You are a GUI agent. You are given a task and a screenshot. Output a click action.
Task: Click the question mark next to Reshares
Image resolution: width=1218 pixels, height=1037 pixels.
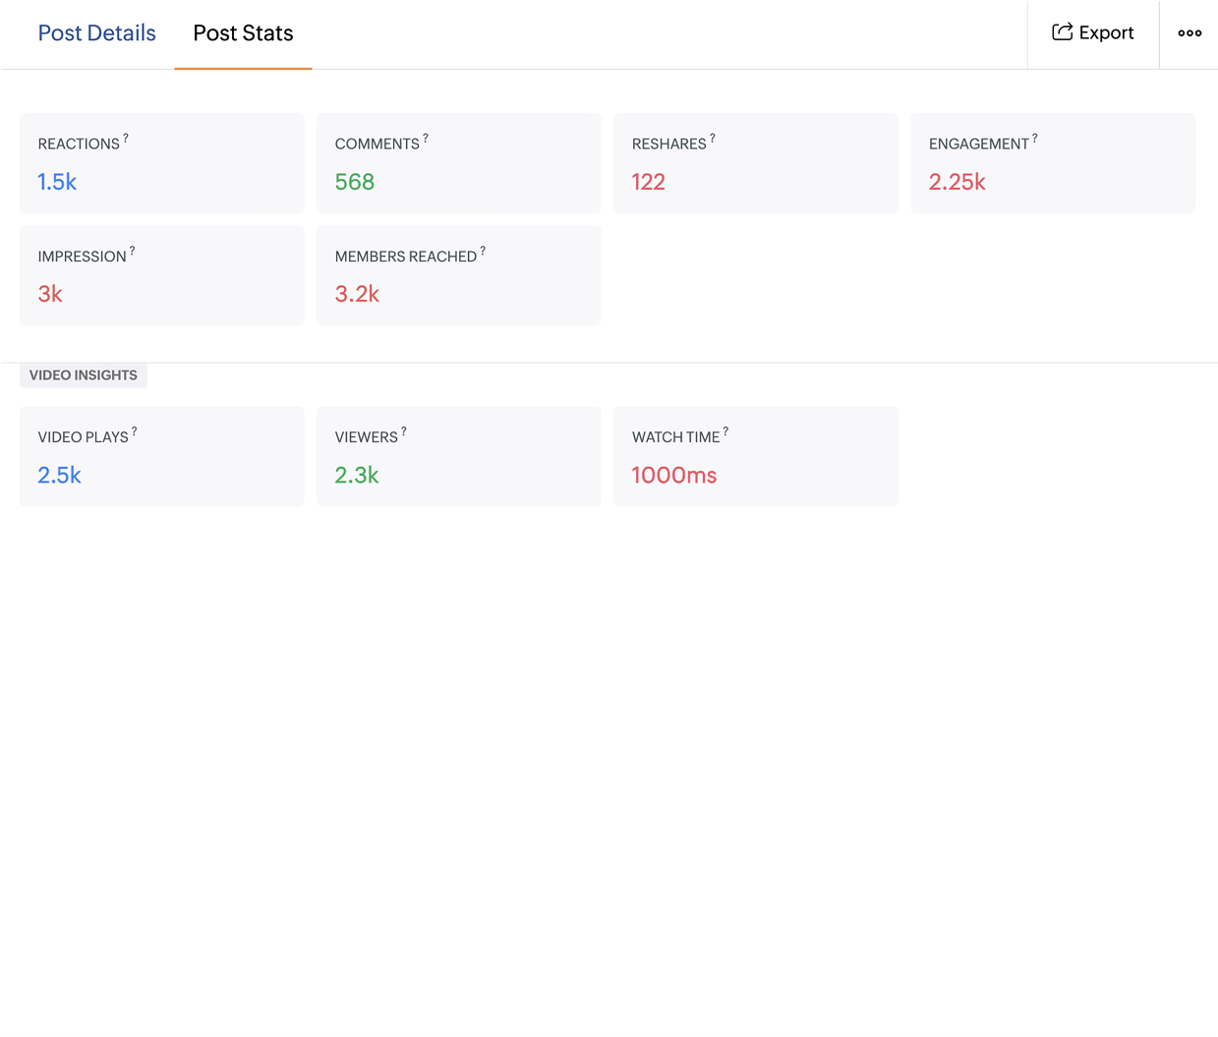click(713, 139)
